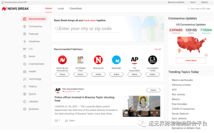The height and width of the screenshot is (133, 214).
Task: Click the Technology icon in sidebar
Action: pyautogui.click(x=25, y=79)
